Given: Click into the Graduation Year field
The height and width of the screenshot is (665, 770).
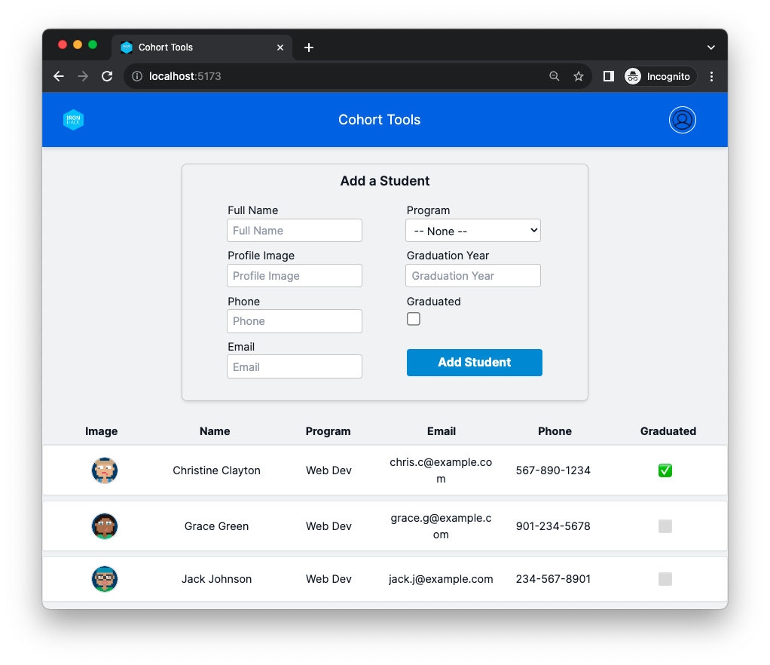Looking at the screenshot, I should pos(473,276).
